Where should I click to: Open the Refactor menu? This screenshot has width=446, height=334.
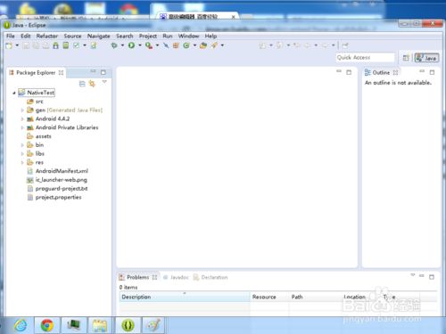[47, 36]
